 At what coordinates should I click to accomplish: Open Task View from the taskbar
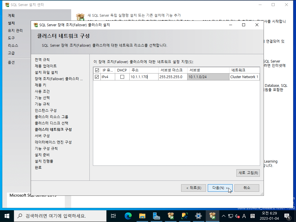pyautogui.click(x=113, y=216)
